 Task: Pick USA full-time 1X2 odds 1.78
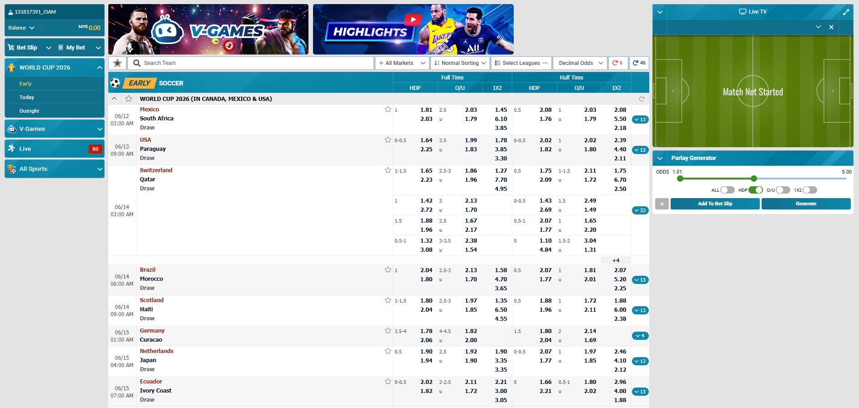501,140
